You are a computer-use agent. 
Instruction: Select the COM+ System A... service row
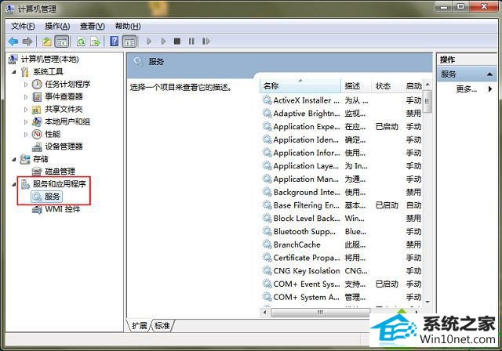coord(342,297)
